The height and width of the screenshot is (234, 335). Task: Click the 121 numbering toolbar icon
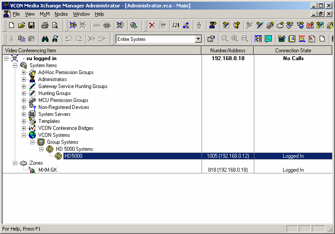coord(175,25)
